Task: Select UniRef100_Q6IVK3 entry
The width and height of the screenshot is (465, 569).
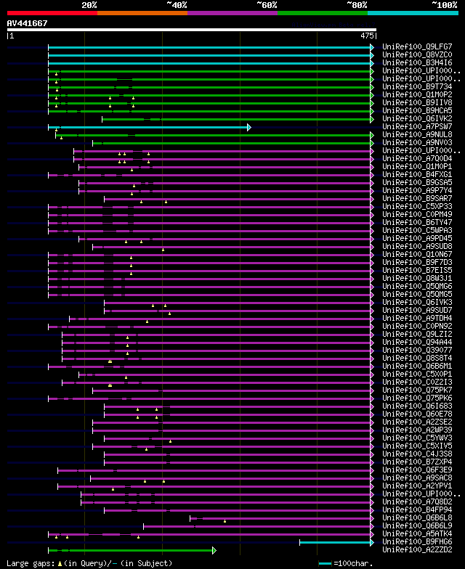Action: point(417,302)
